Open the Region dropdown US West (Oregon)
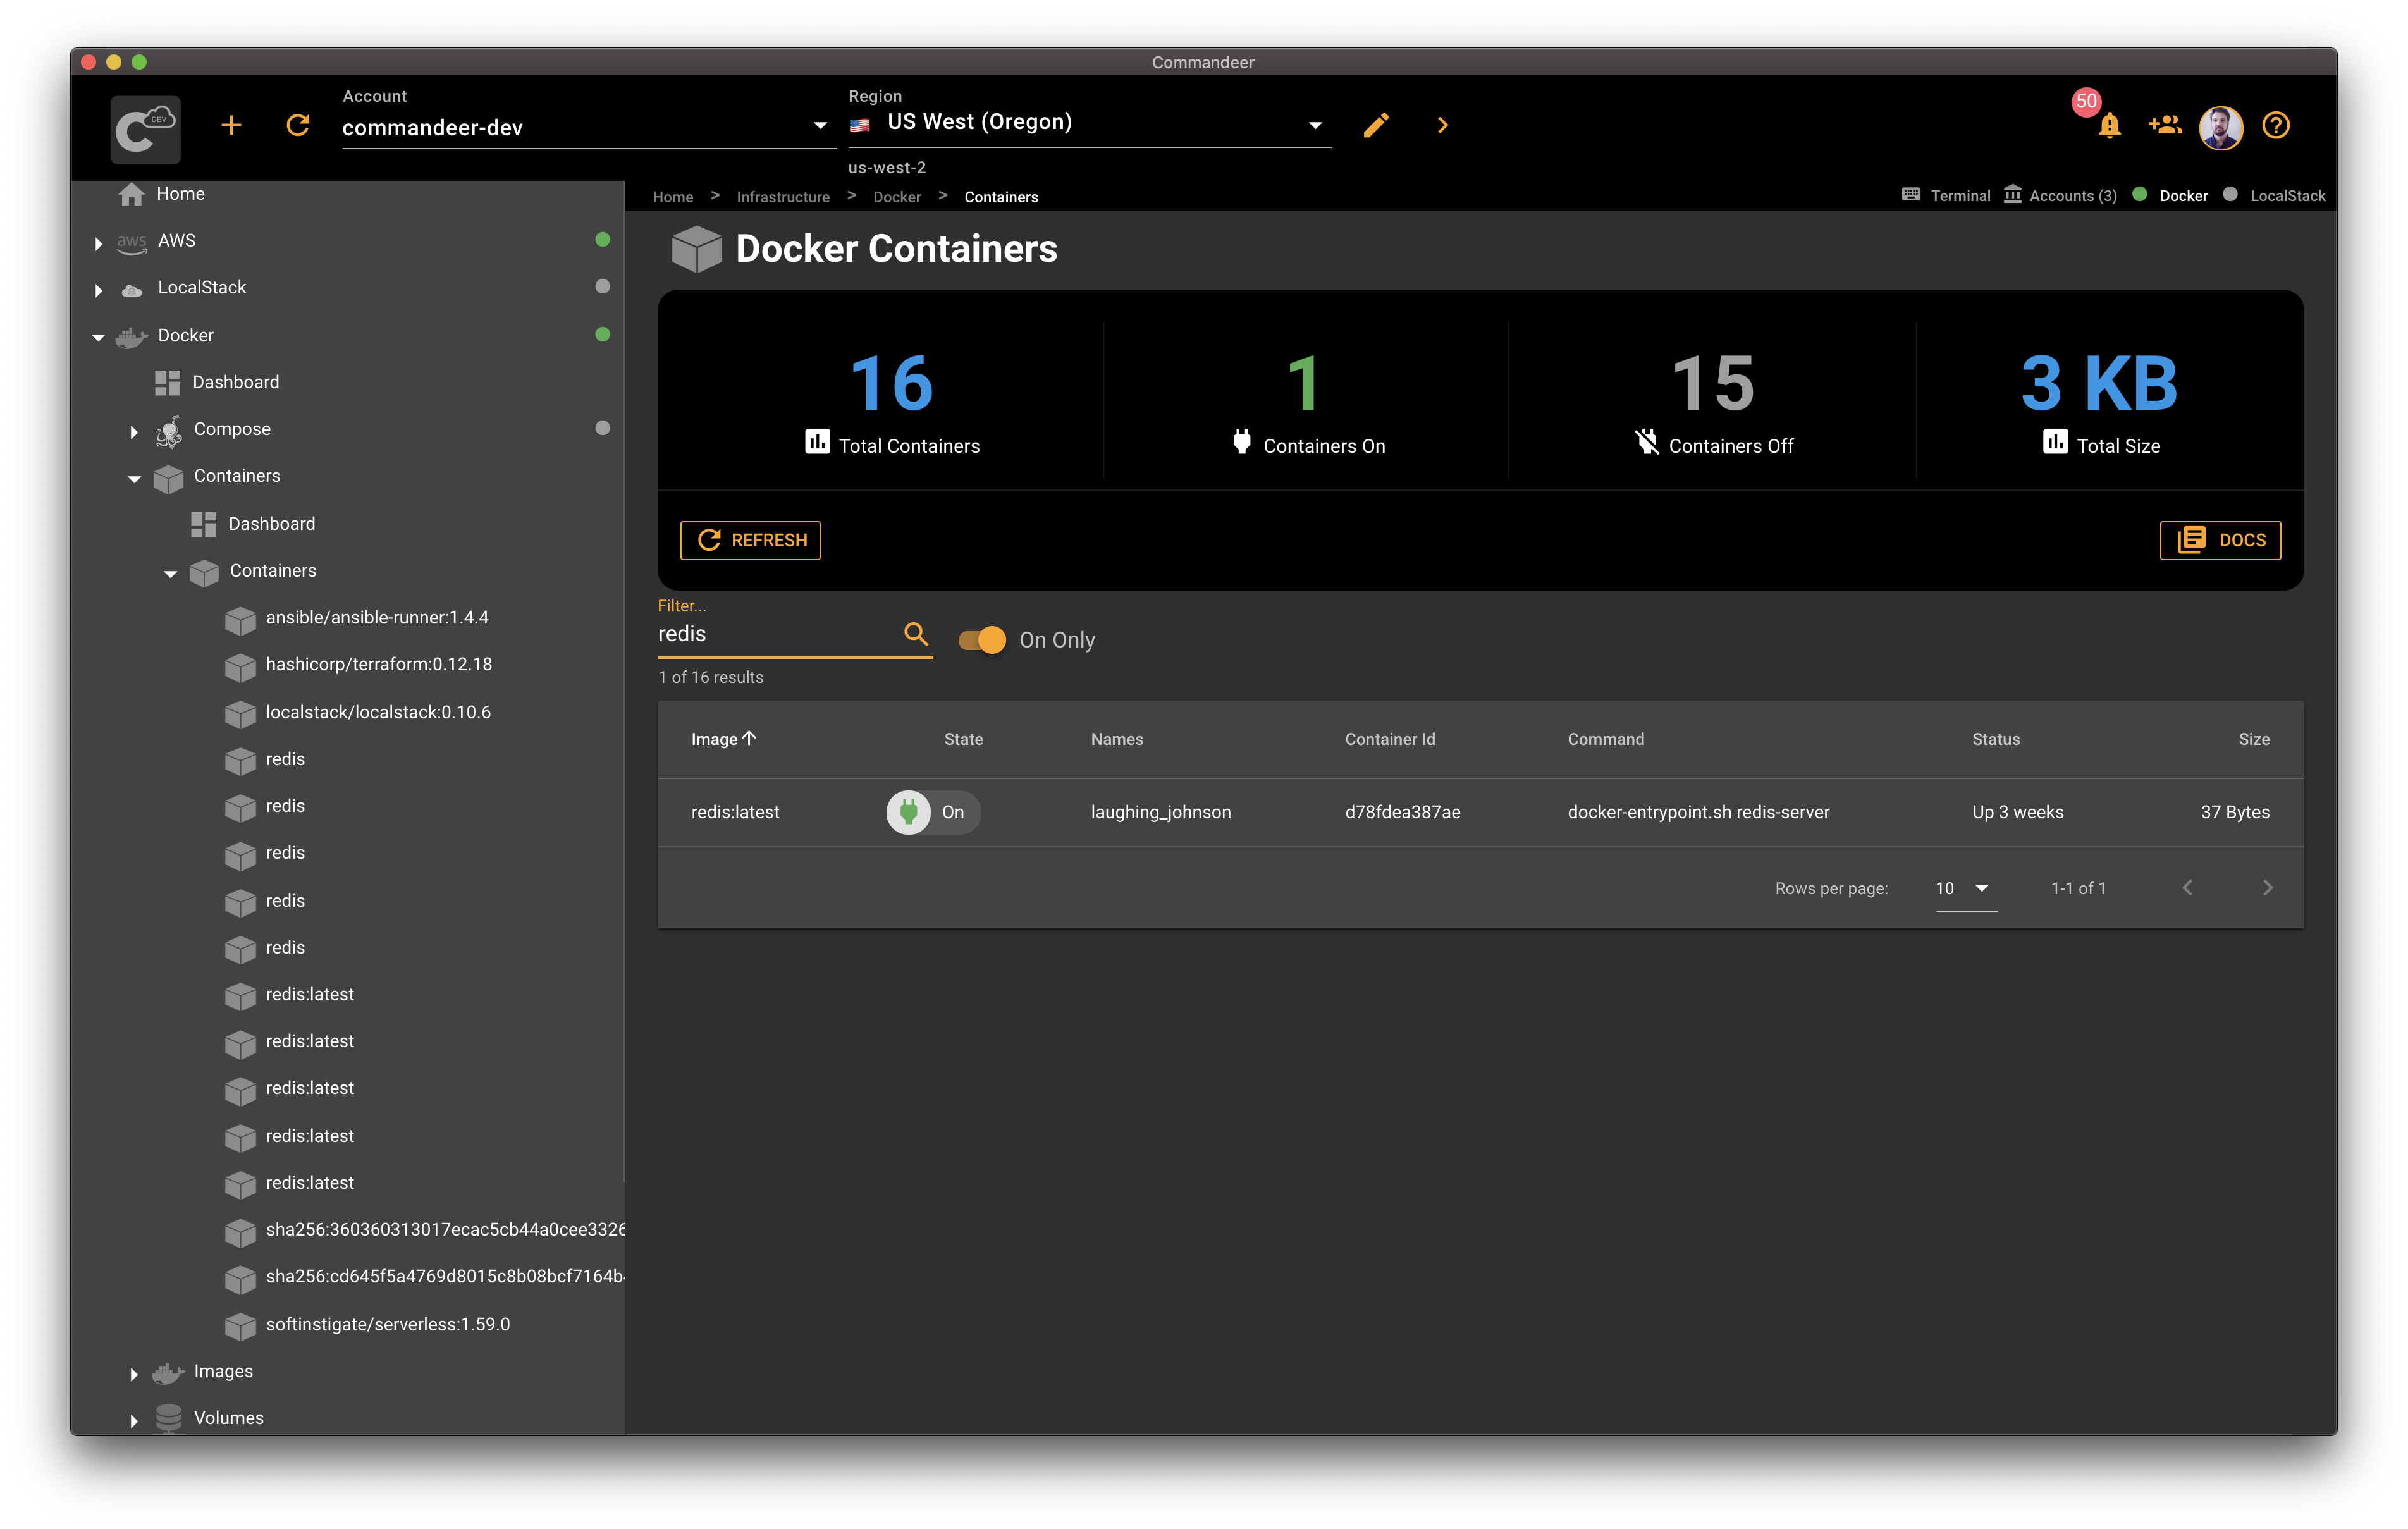 [1089, 123]
